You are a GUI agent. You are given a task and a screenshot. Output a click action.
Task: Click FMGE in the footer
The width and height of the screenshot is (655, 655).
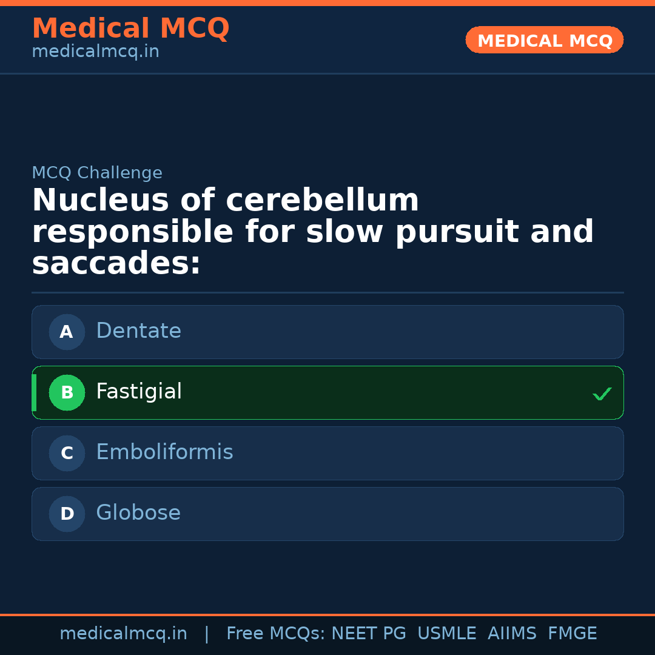tap(573, 634)
